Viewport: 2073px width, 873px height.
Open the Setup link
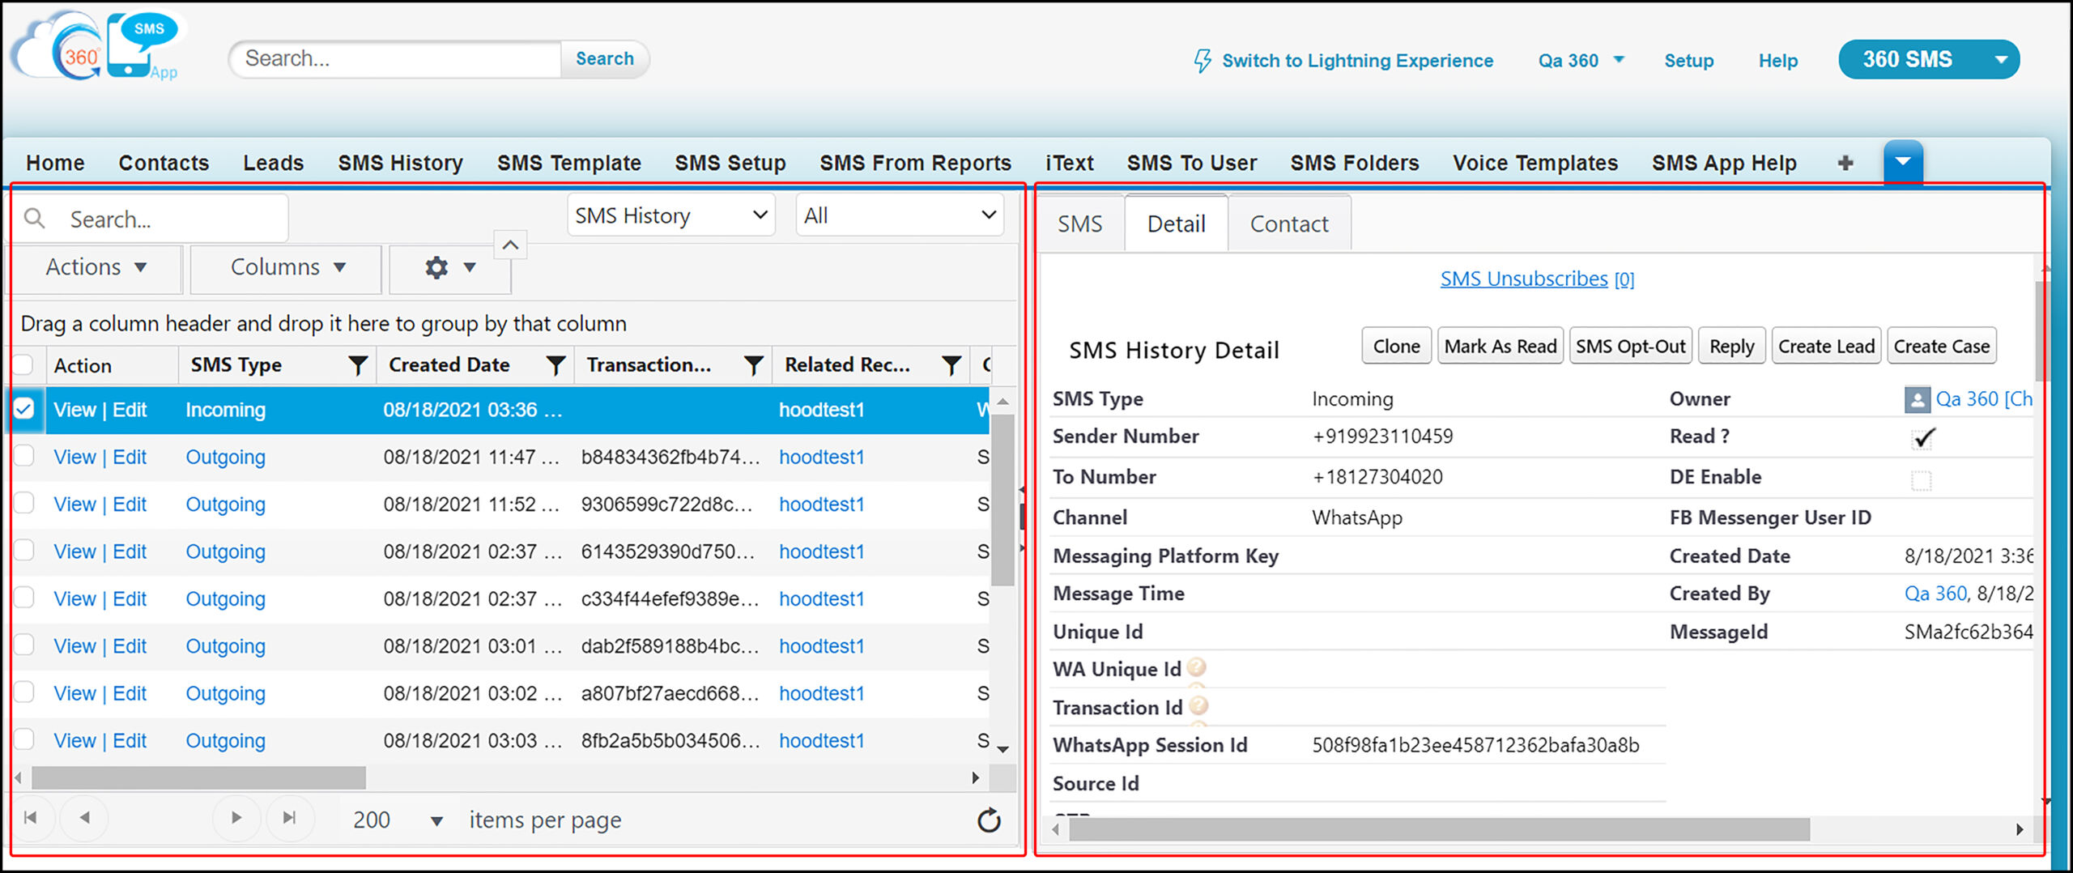(x=1689, y=61)
